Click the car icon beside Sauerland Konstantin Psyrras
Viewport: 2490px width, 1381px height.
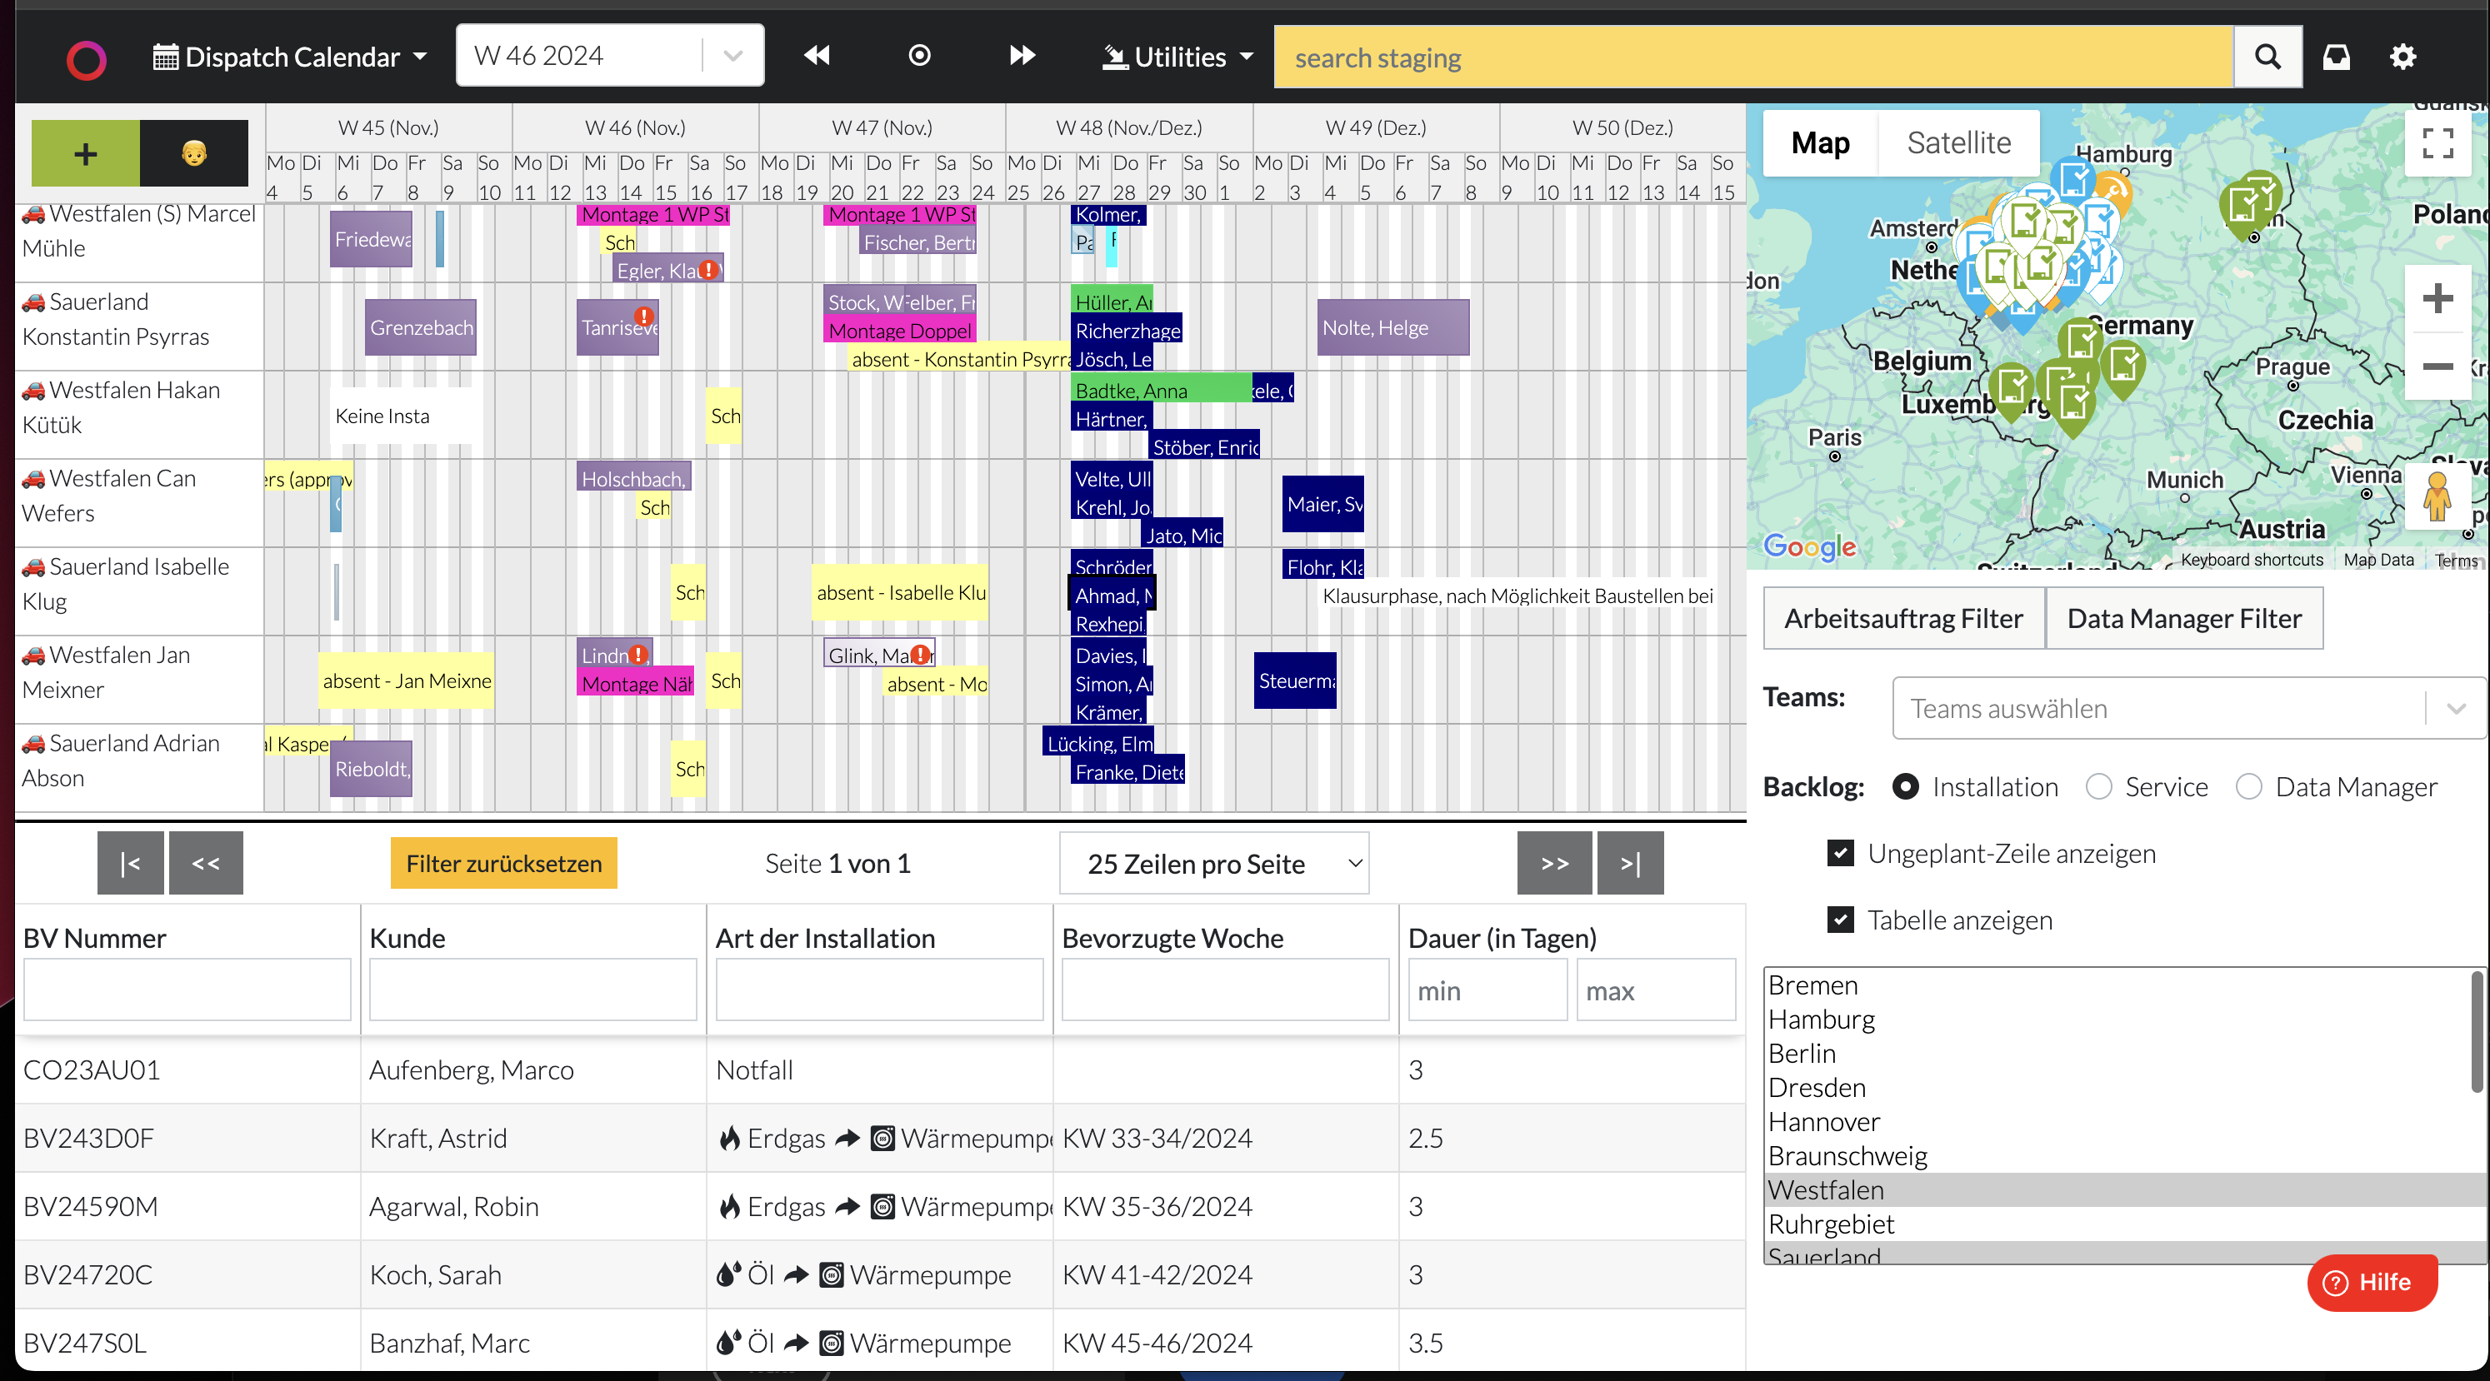click(34, 302)
